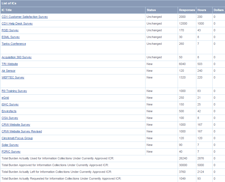
Task: Open the Air Sensor link
Action: [x=8, y=71]
